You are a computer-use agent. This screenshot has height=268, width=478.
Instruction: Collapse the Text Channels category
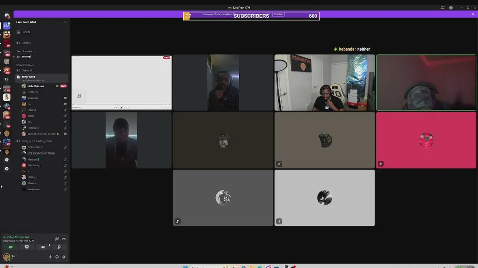click(25, 51)
